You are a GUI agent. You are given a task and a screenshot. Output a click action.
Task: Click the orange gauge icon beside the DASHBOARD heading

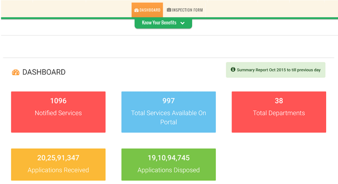[16, 72]
